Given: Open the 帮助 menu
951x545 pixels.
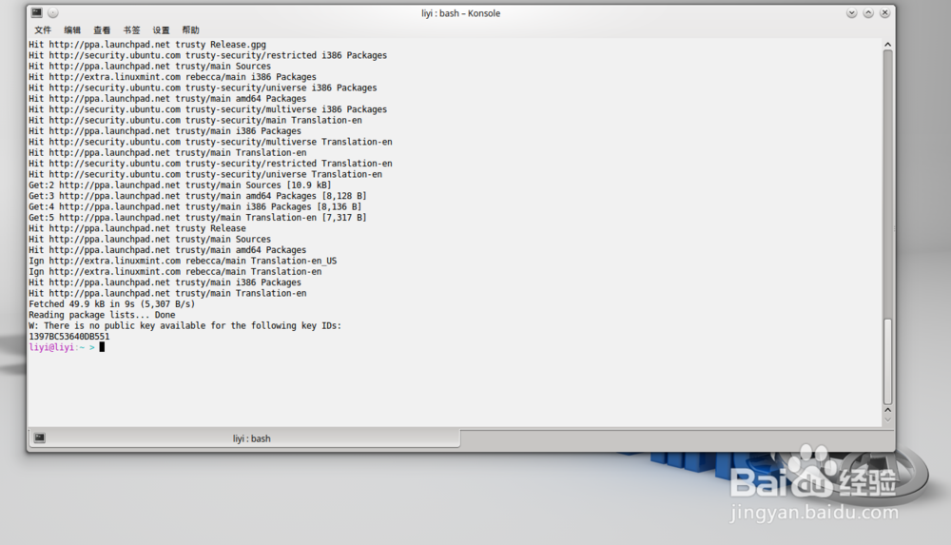Looking at the screenshot, I should pos(190,29).
